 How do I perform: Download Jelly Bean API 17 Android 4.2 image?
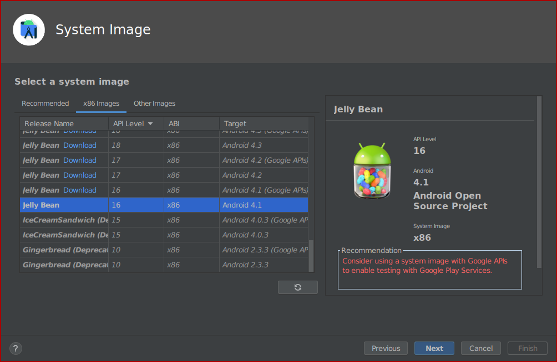point(79,175)
